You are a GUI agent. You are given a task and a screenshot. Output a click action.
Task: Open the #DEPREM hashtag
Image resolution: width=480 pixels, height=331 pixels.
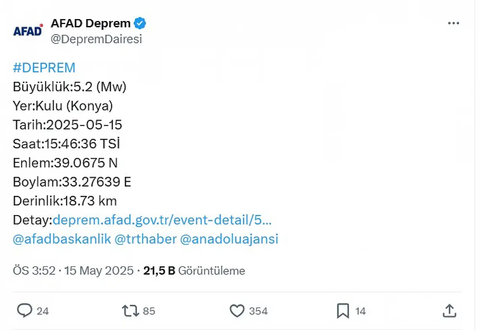[44, 68]
